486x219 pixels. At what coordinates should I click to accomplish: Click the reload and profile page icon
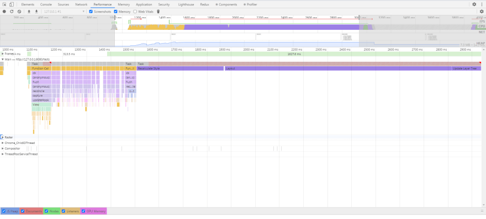[x=12, y=12]
